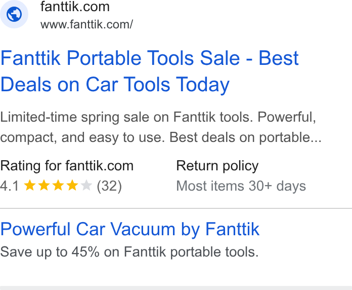The height and width of the screenshot is (290, 352).
Task: Click the first gold rating star
Action: click(x=30, y=186)
